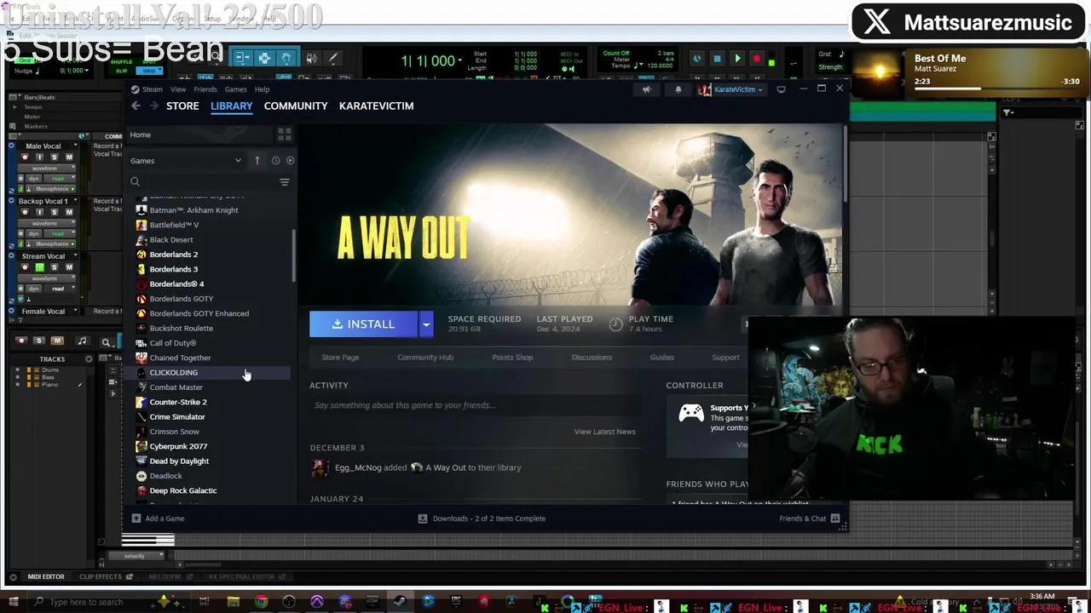This screenshot has height=613, width=1091.
Task: Open the Steam menu
Action: pos(152,89)
